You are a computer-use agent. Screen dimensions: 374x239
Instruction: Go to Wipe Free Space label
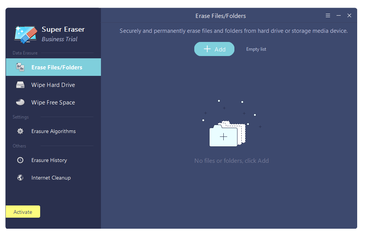(x=53, y=103)
